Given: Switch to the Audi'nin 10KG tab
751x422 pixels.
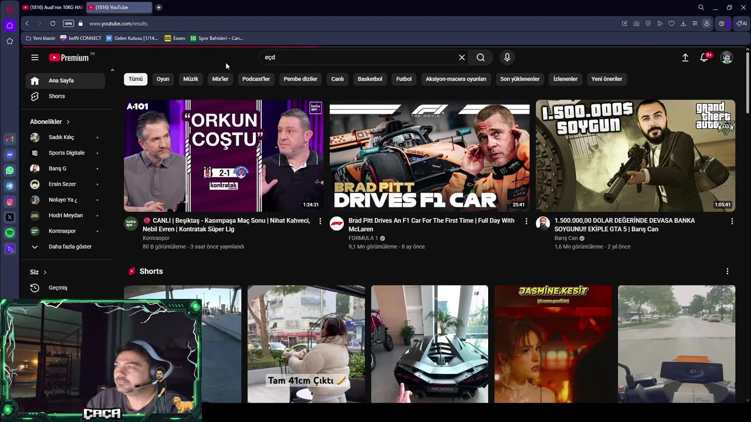Looking at the screenshot, I should point(52,8).
